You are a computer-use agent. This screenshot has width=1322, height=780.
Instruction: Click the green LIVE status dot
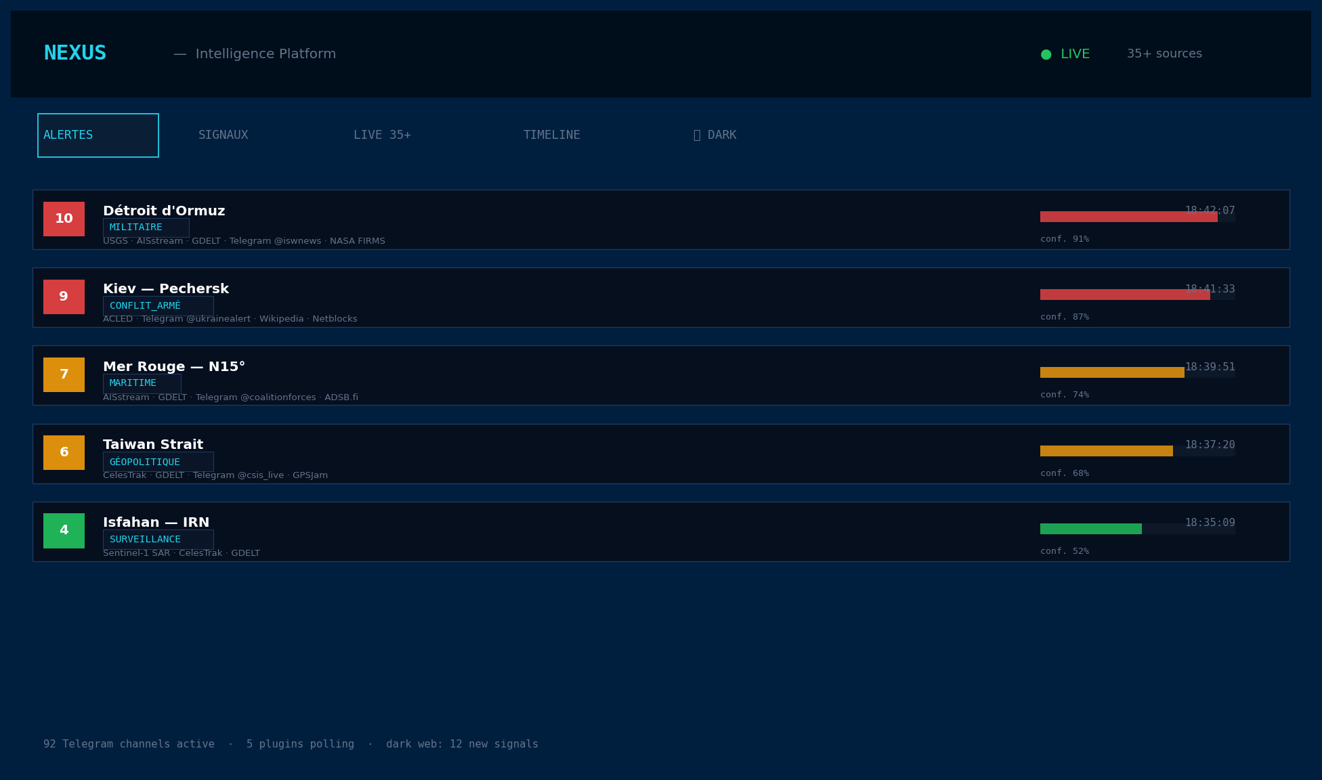click(x=1046, y=54)
